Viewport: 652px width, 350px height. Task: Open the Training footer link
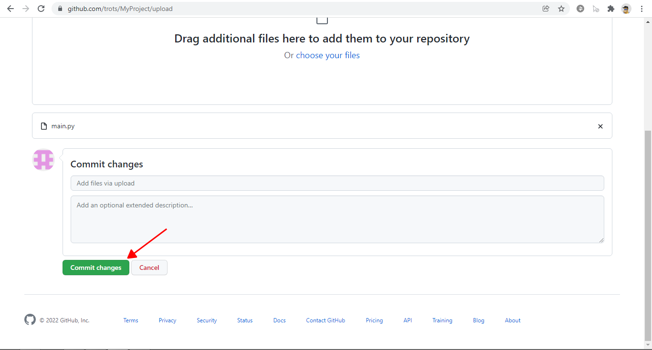pyautogui.click(x=442, y=320)
